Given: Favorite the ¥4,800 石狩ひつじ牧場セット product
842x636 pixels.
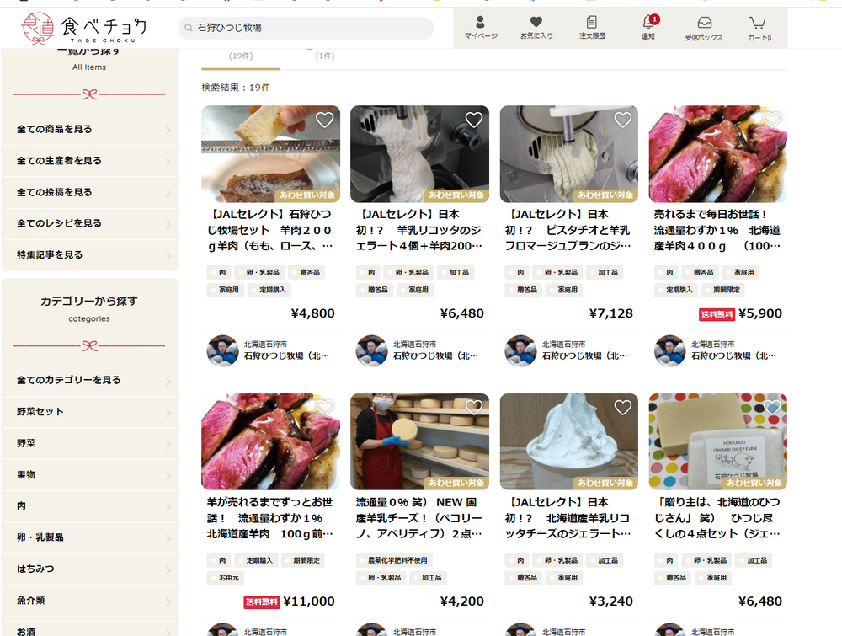Looking at the screenshot, I should (x=324, y=120).
